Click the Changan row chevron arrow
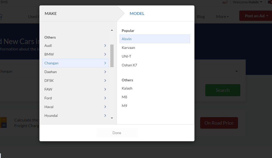This screenshot has height=158, width=272. pyautogui.click(x=105, y=63)
